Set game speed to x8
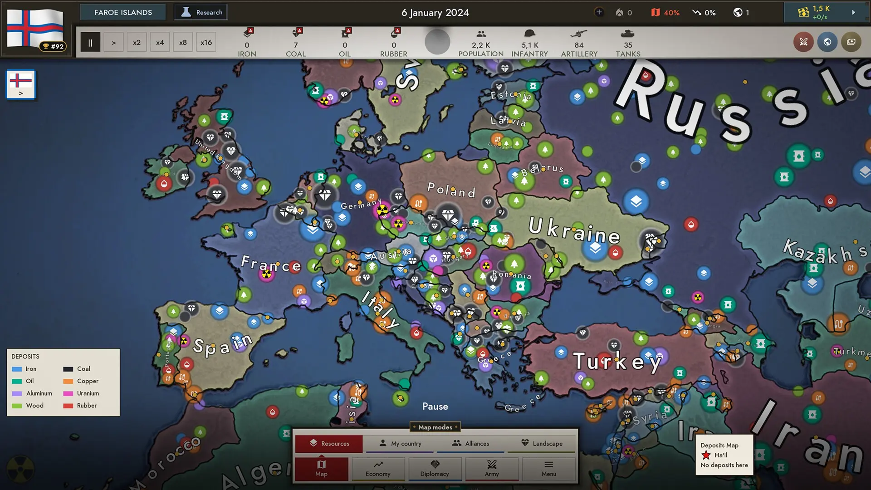The width and height of the screenshot is (871, 490). (x=183, y=42)
